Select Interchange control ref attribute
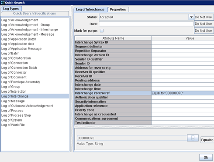 (113, 93)
